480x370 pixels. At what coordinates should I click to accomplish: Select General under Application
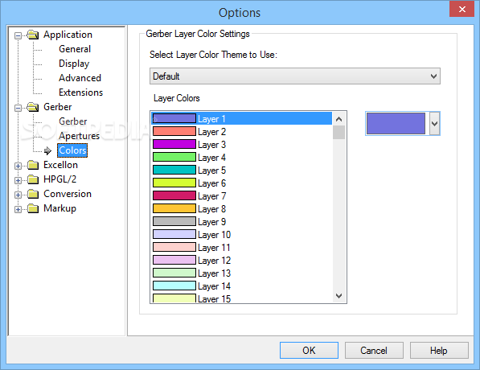[x=75, y=49]
